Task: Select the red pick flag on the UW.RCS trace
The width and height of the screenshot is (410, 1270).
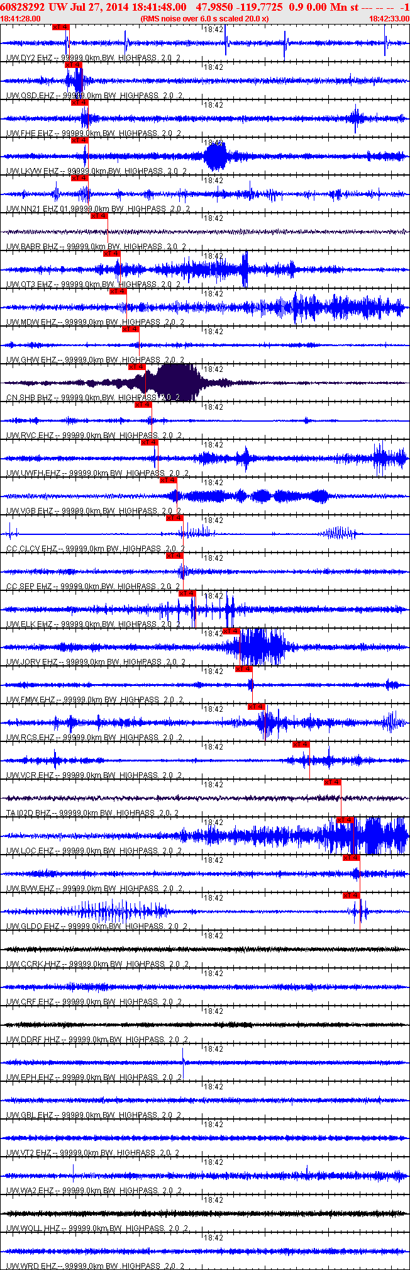Action: (x=257, y=707)
